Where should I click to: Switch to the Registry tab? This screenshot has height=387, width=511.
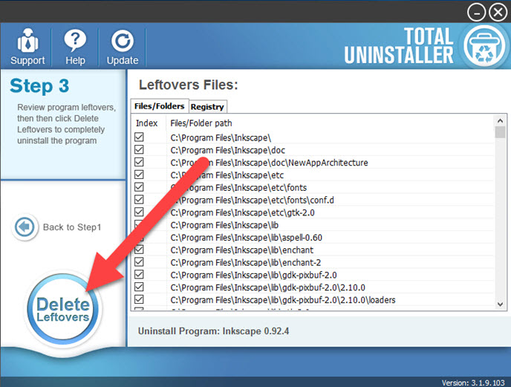[207, 107]
